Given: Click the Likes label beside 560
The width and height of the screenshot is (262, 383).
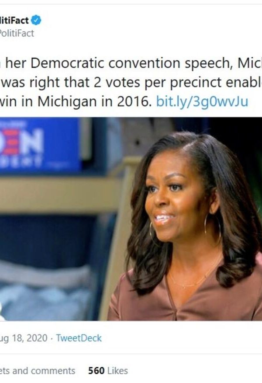Looking at the screenshot, I should [117, 371].
